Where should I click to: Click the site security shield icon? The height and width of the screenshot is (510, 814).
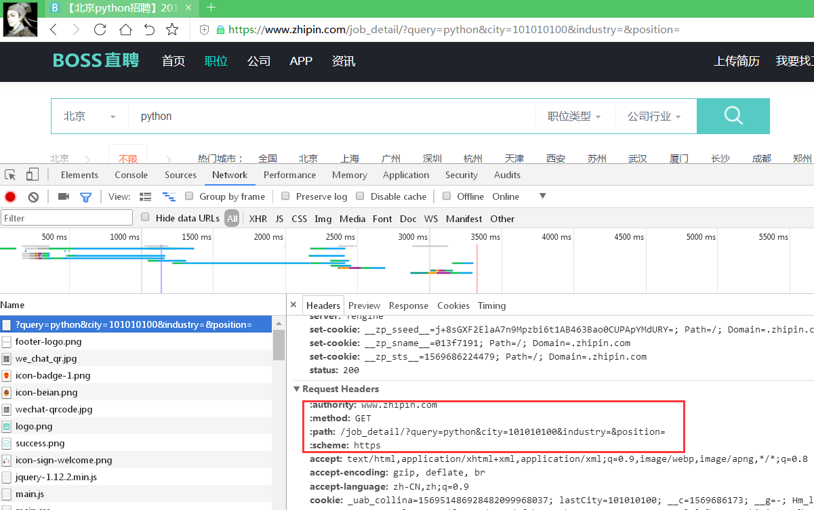pyautogui.click(x=205, y=30)
